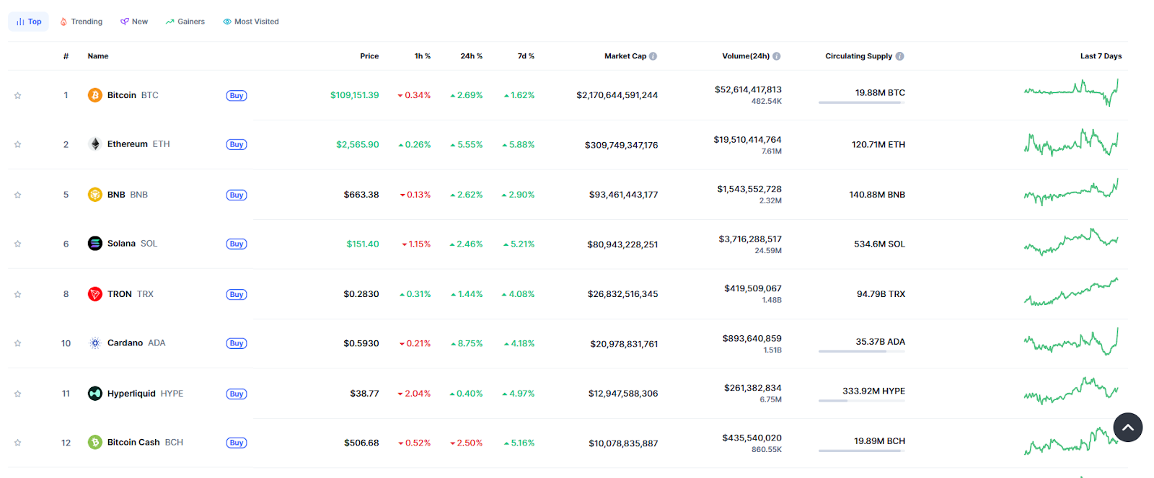Open the Solana SOL coin page
This screenshot has width=1154, height=478.
[132, 244]
